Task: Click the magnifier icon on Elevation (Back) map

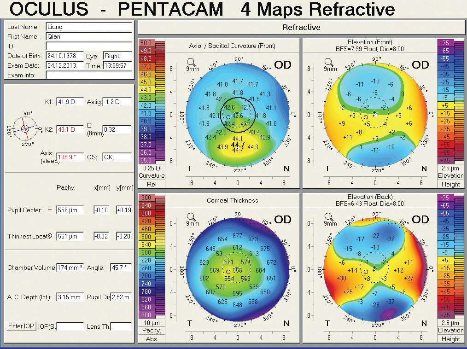Action: tap(328, 217)
